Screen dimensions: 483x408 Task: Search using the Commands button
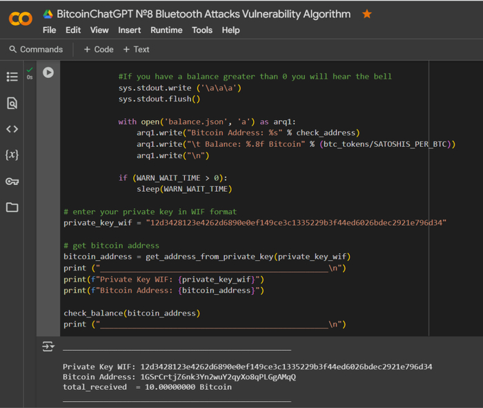tap(36, 50)
